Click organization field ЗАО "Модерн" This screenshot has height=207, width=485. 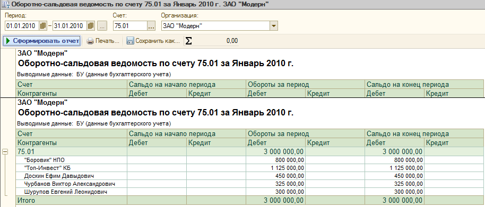[215, 26]
